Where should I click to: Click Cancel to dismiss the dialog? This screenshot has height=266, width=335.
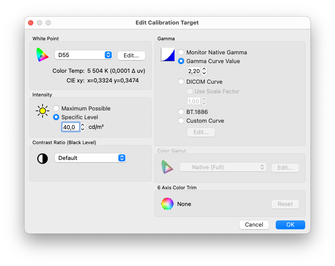254,224
